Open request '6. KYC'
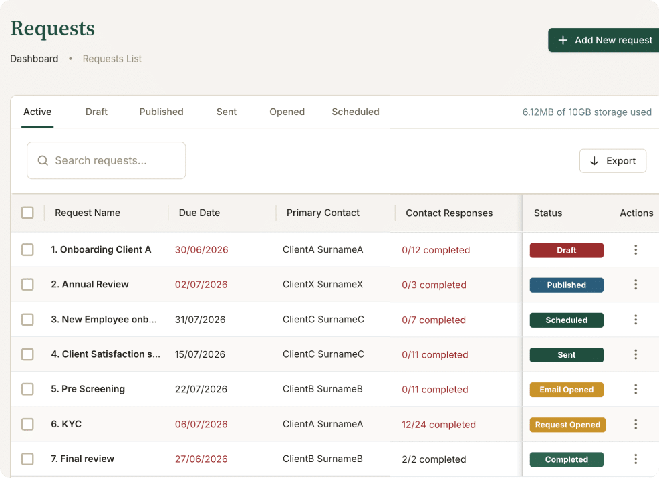 pos(66,425)
